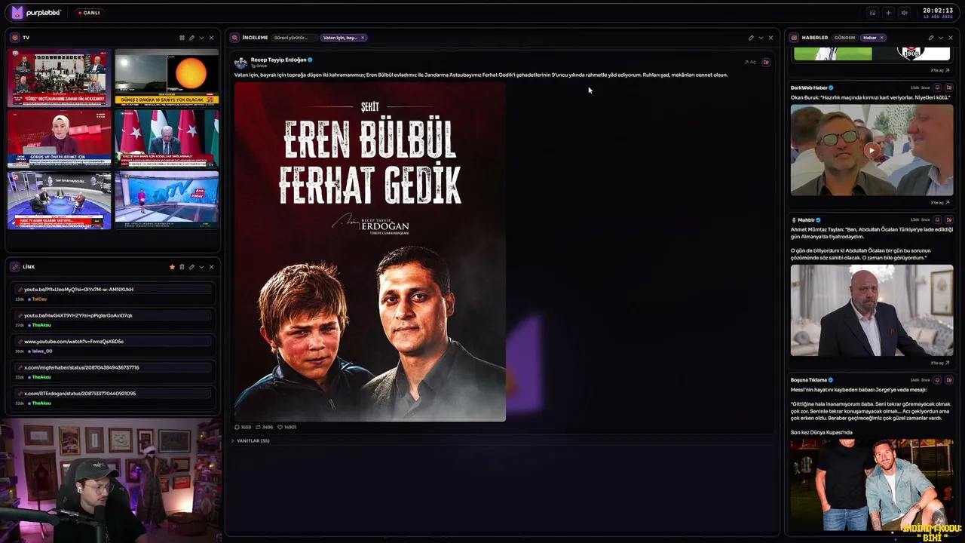
Task: Collapse the HABERLER panel
Action: click(x=940, y=38)
